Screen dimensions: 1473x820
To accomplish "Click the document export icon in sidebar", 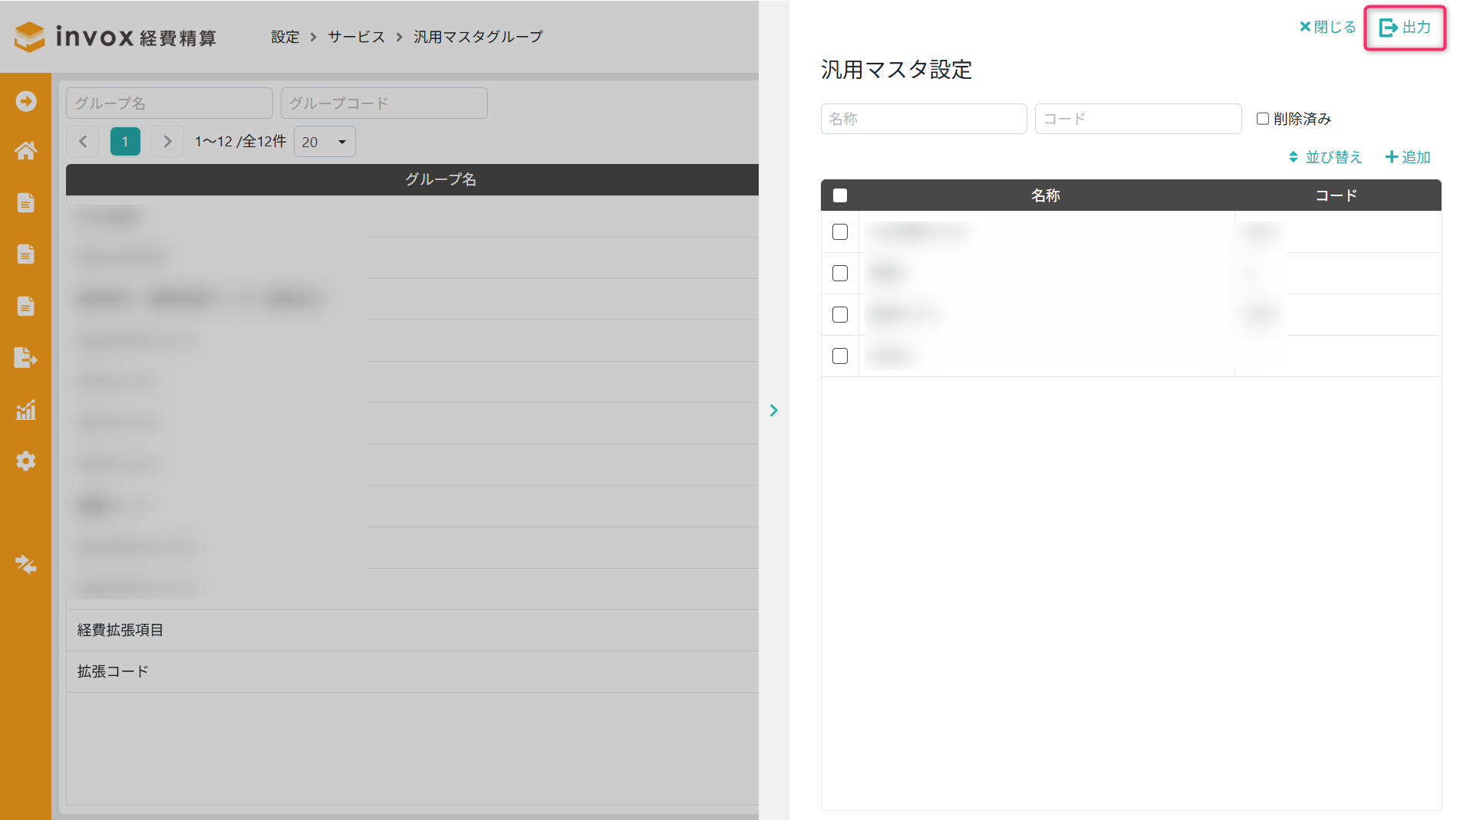I will 26,358.
